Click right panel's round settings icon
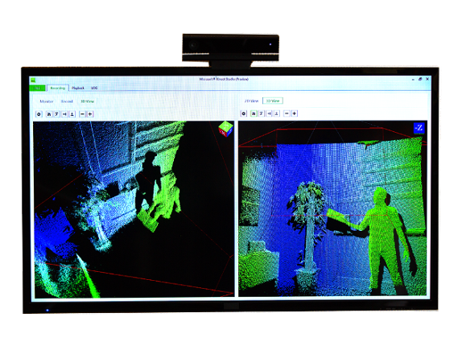This screenshot has width=462, height=346. [x=244, y=113]
